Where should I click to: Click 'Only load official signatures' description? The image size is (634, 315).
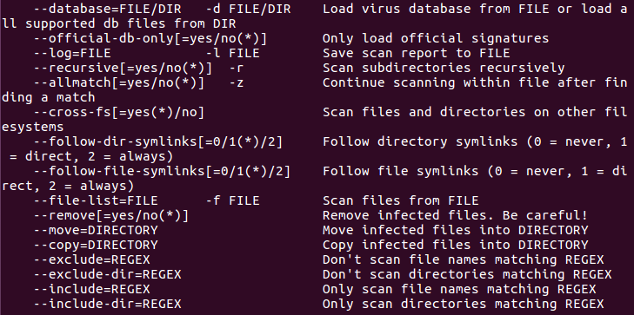click(436, 38)
